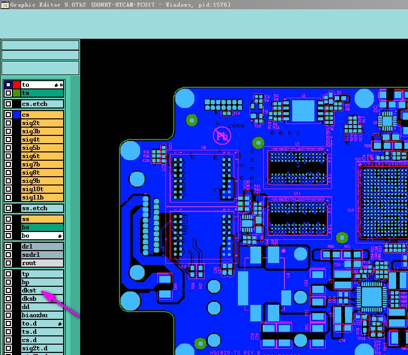Select the biaozhu layer row
This screenshot has width=408, height=355.
point(42,315)
